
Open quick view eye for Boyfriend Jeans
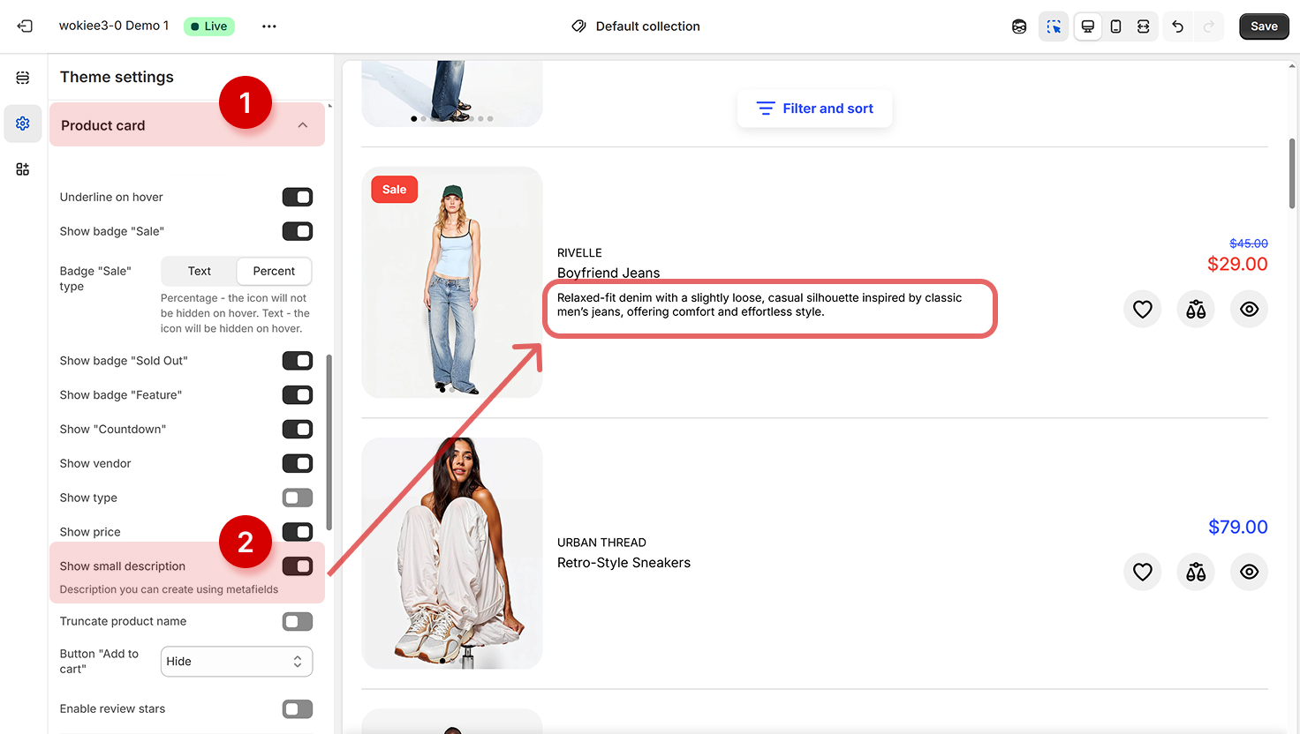[1249, 310]
